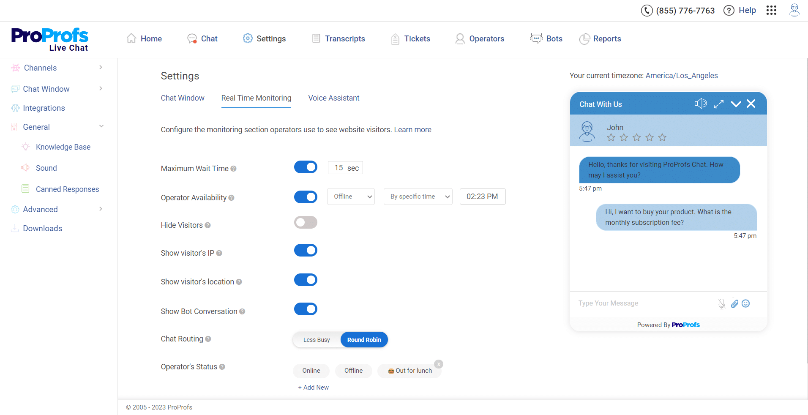Click the 02:23 PM time field
Viewport: 808px width, 415px height.
point(483,197)
